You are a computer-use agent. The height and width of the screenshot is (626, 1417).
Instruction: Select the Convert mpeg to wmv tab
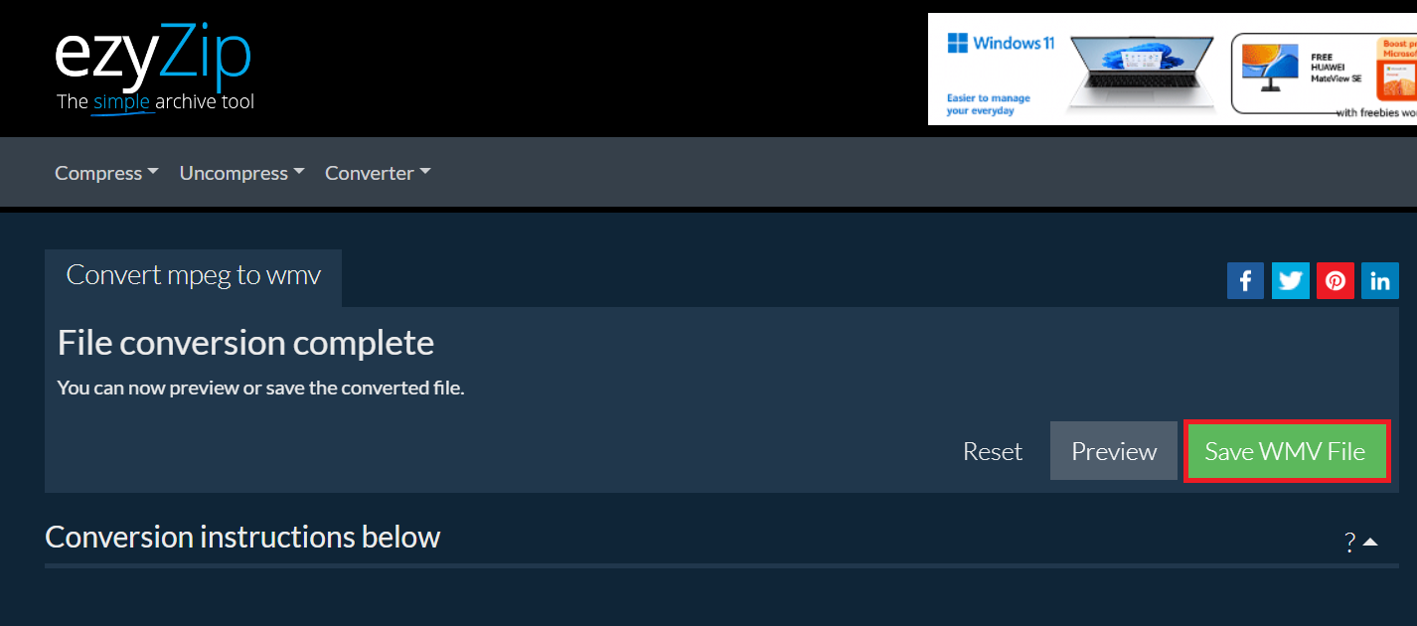coord(194,275)
